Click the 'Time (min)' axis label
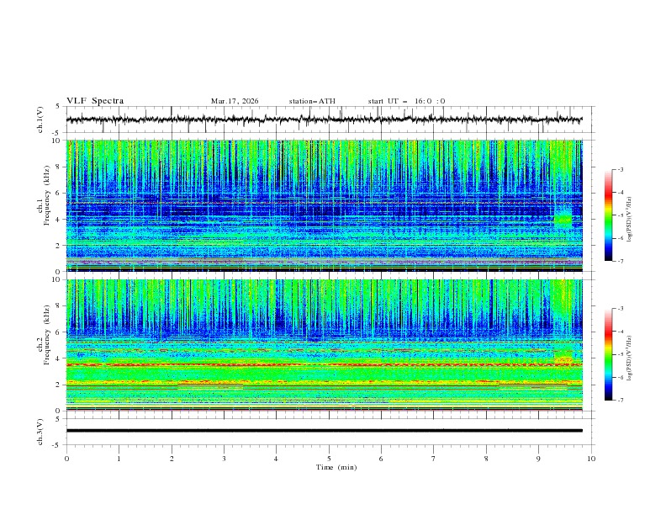Screen dimensions: 666x515 (x=336, y=467)
